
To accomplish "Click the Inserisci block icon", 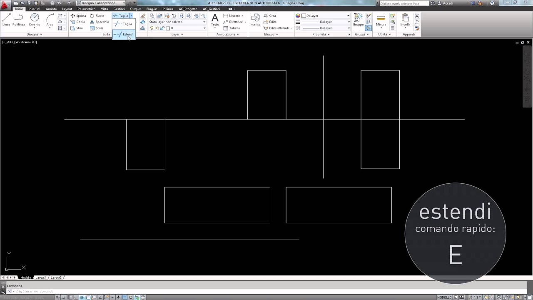I will coord(255,20).
